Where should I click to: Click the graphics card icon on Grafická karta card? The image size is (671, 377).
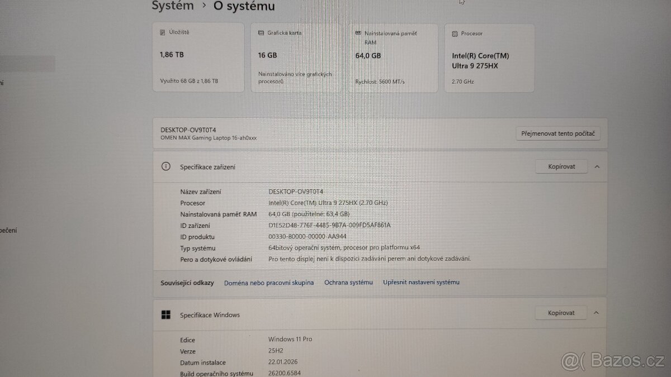(x=261, y=32)
